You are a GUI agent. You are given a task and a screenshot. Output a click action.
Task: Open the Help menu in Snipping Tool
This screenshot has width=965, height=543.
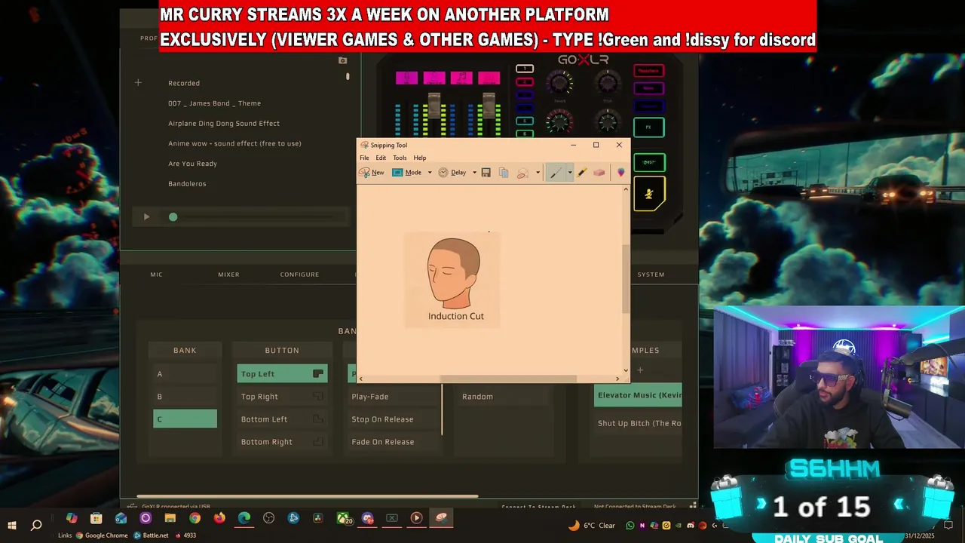tap(420, 158)
